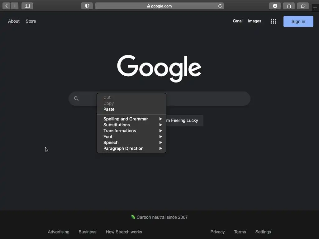Click the Sign in button

[x=298, y=21]
